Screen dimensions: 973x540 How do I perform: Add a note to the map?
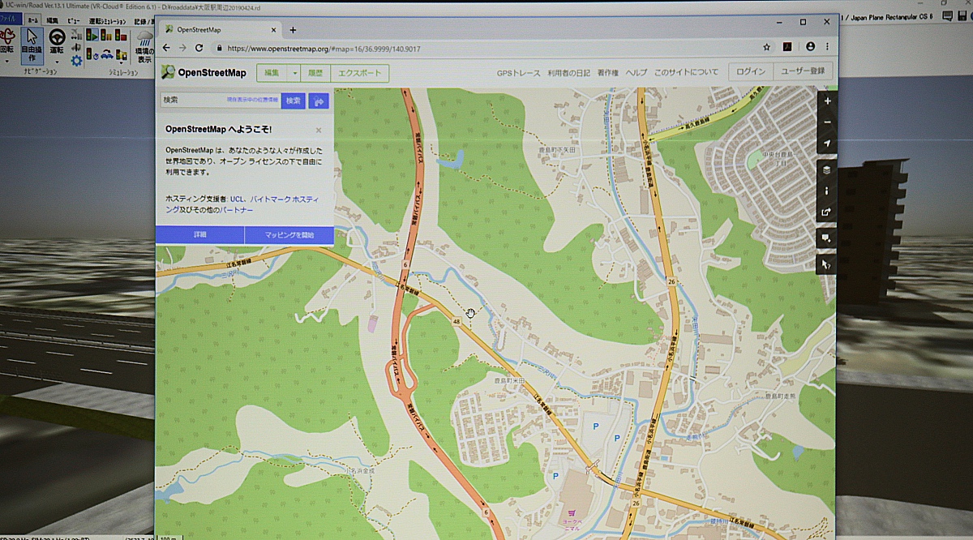coord(827,238)
